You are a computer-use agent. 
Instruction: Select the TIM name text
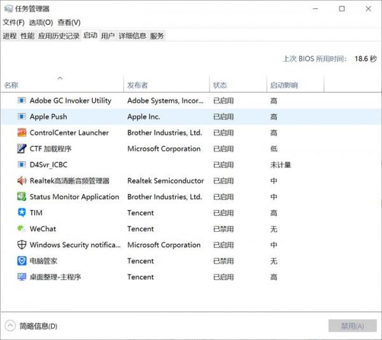[36, 213]
